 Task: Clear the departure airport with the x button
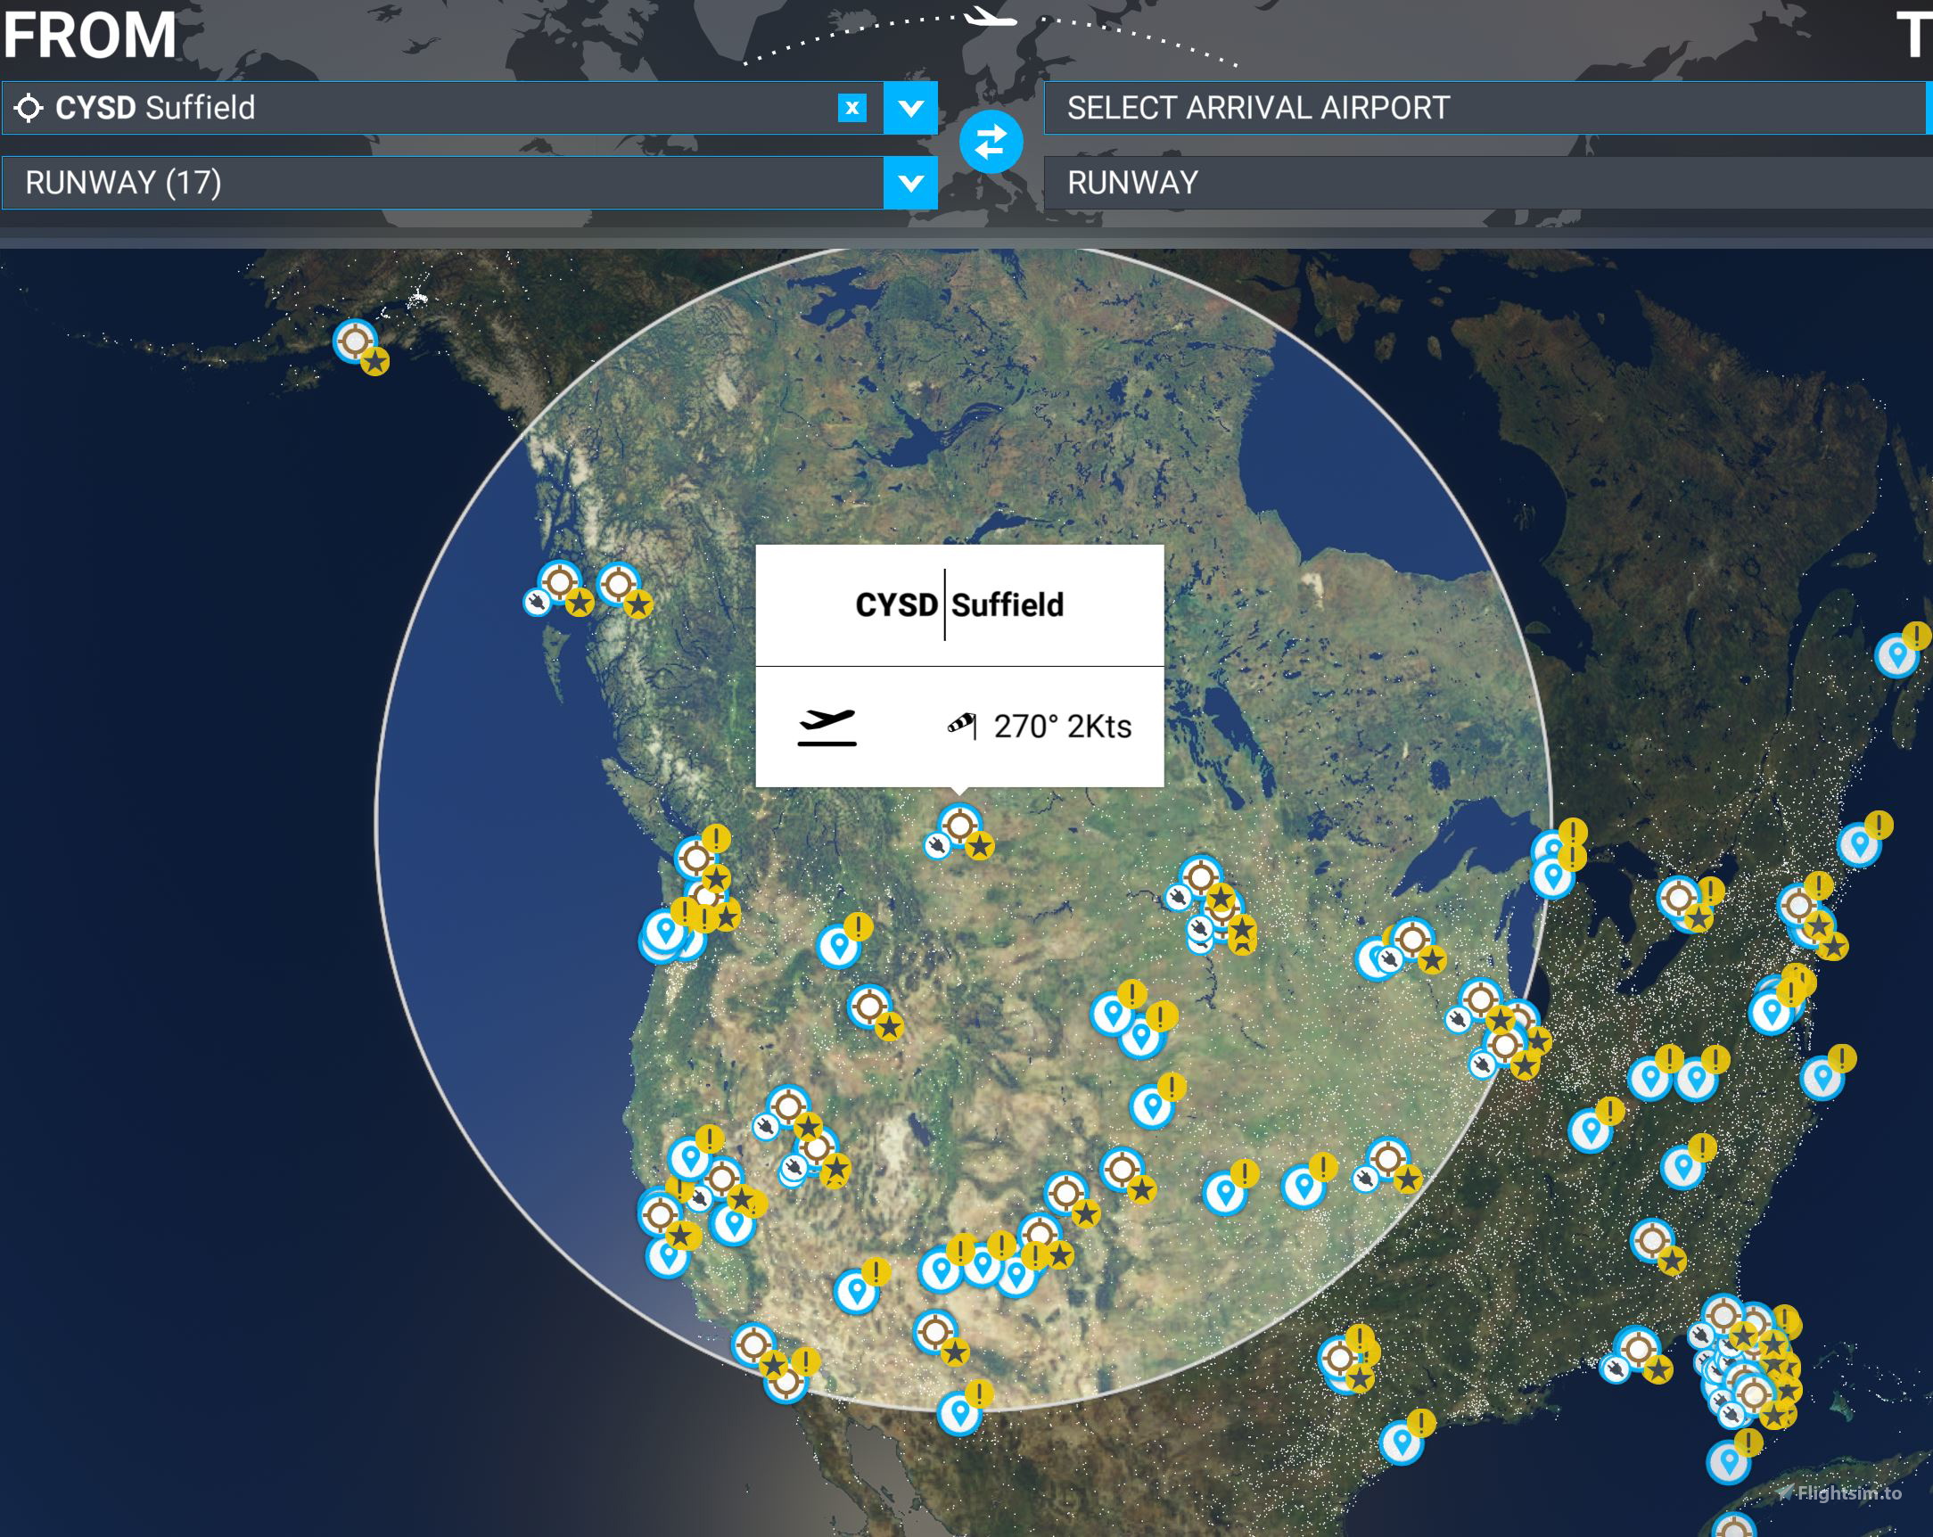851,108
